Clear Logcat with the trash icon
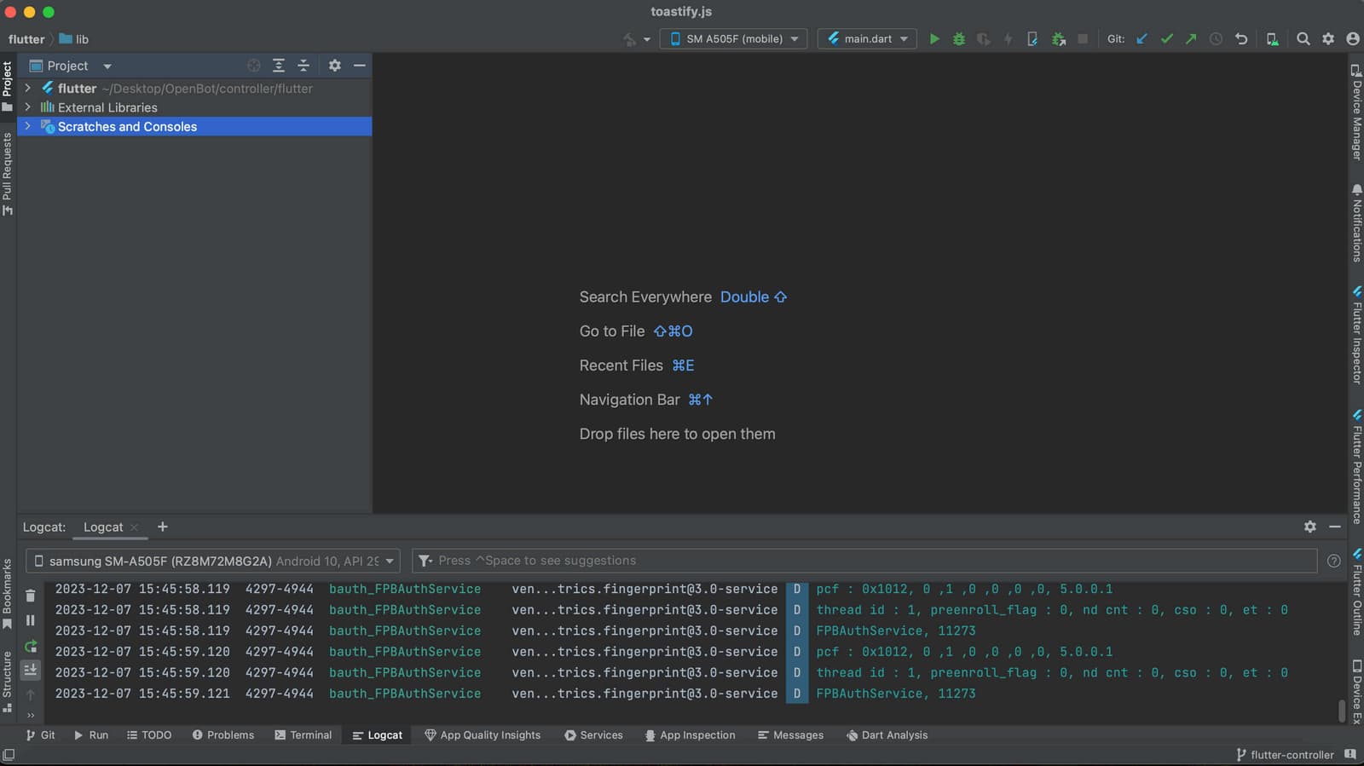 (31, 596)
